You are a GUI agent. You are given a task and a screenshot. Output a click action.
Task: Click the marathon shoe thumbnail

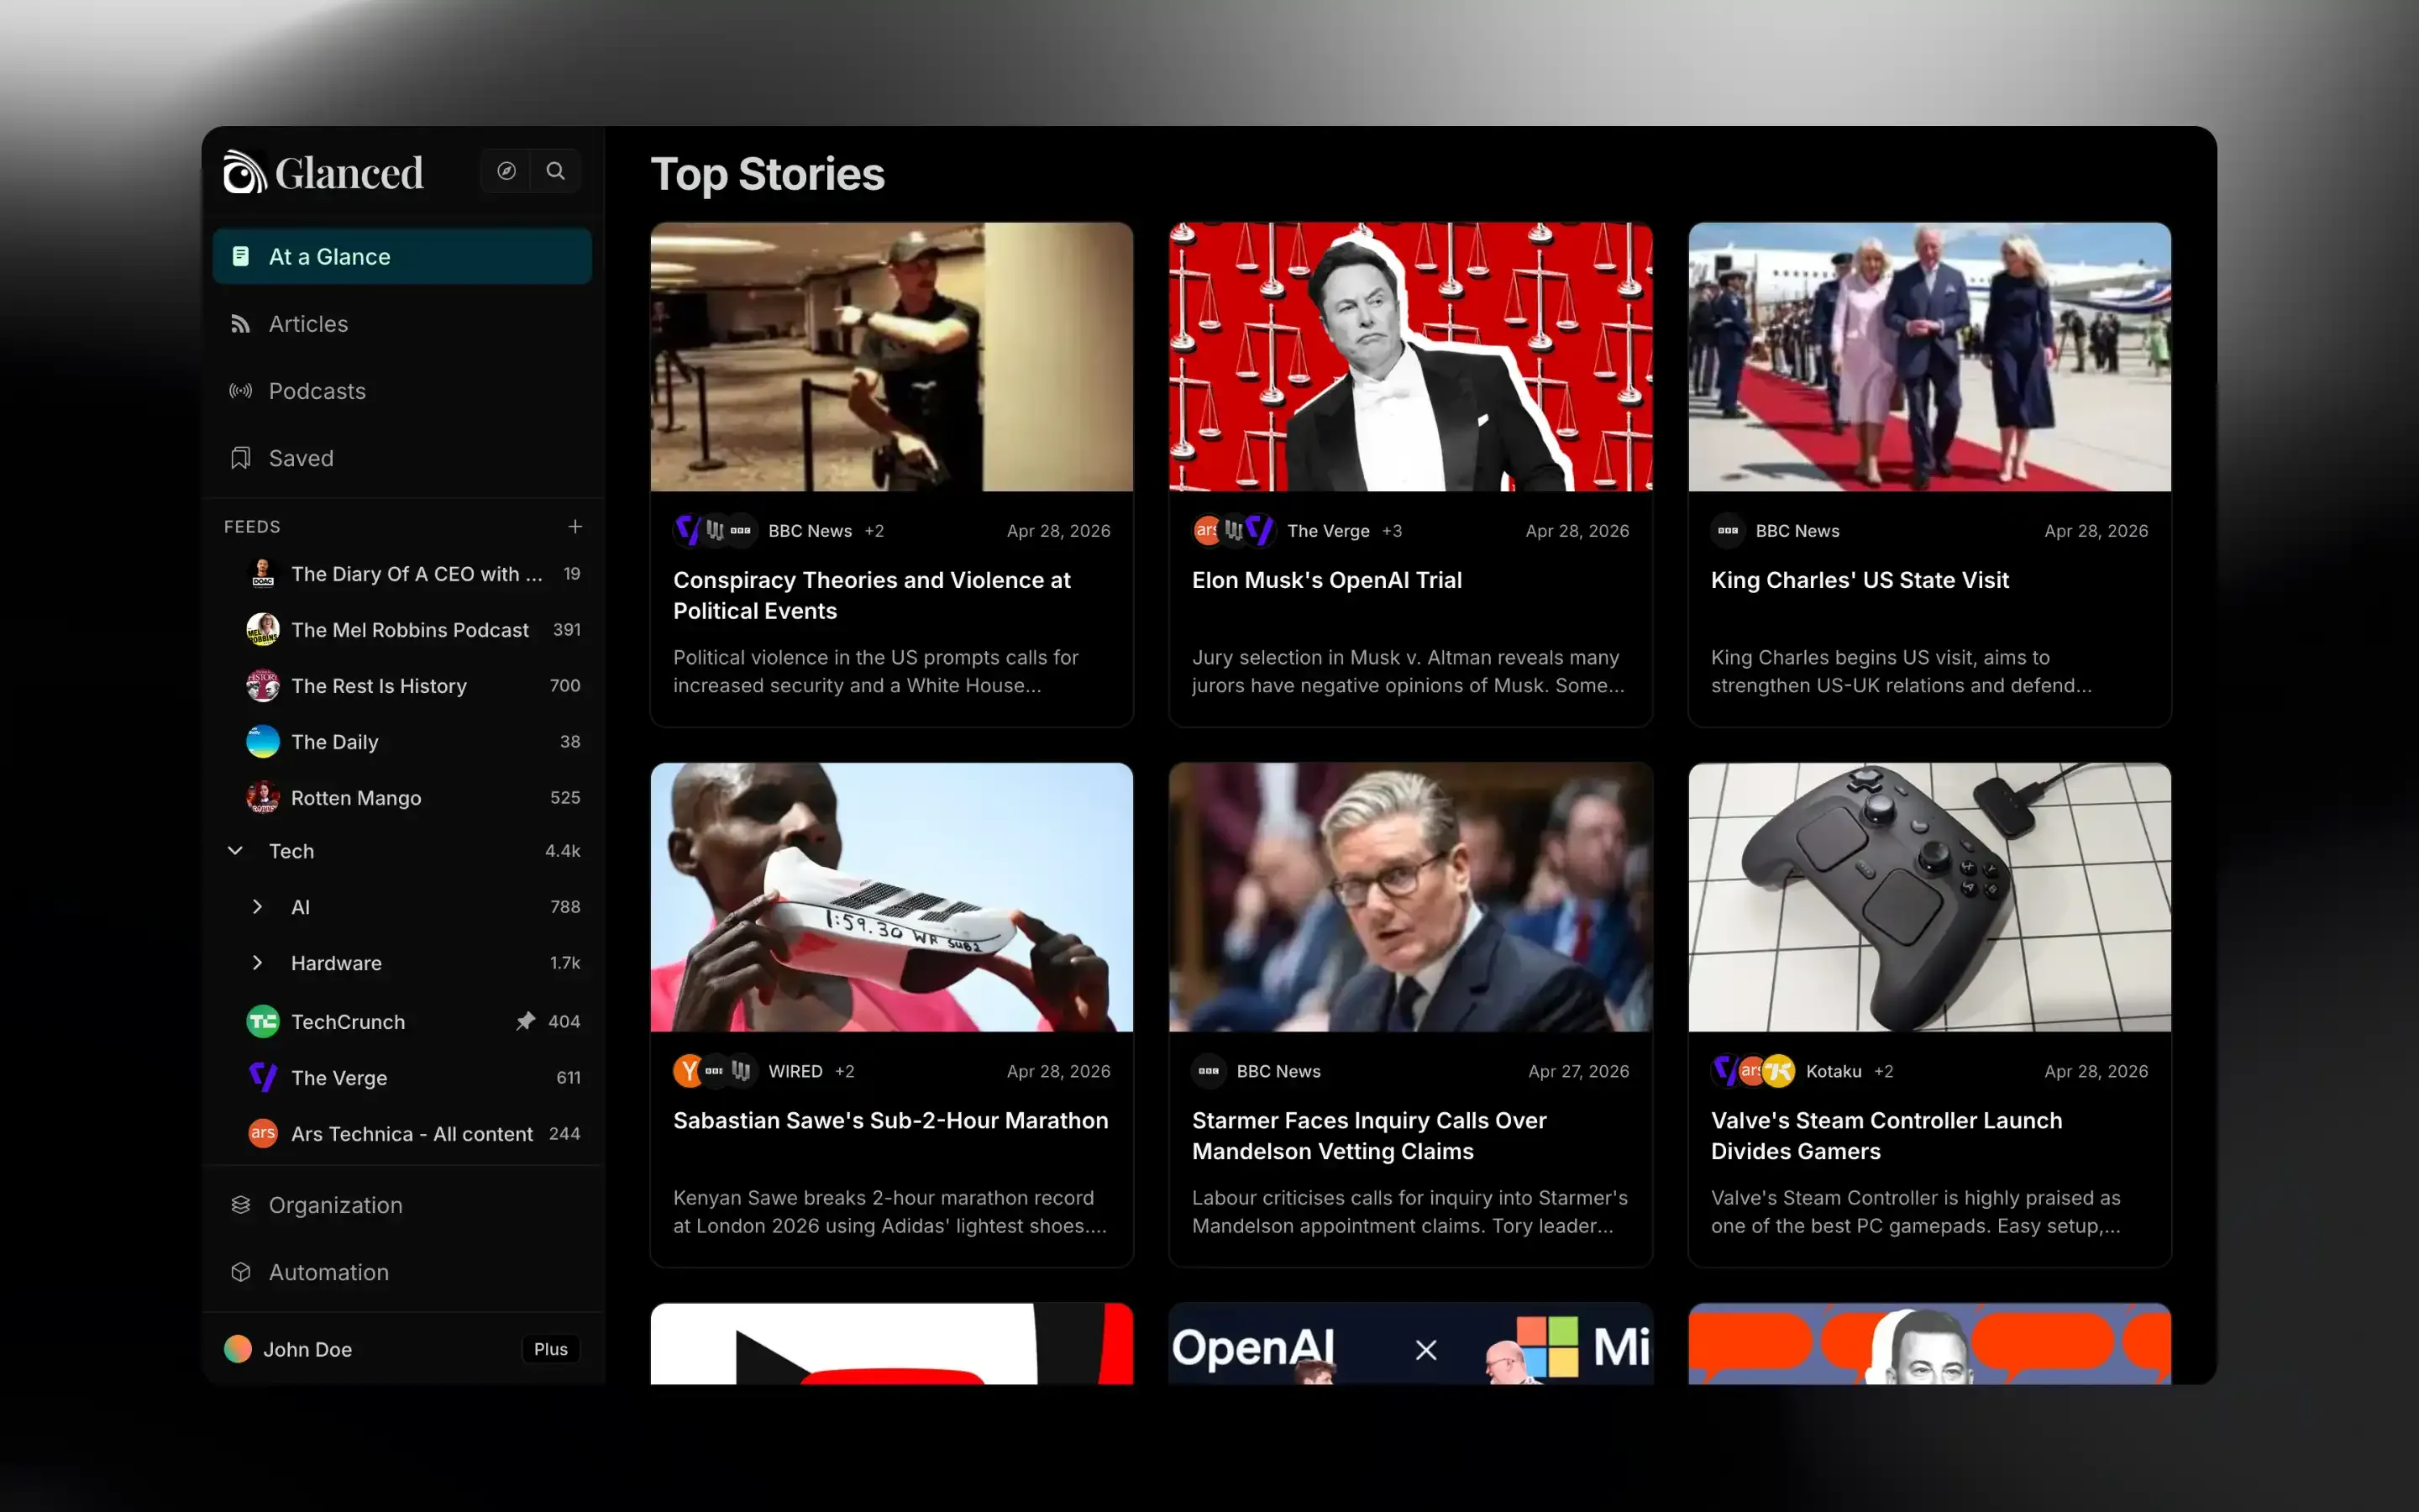[892, 897]
